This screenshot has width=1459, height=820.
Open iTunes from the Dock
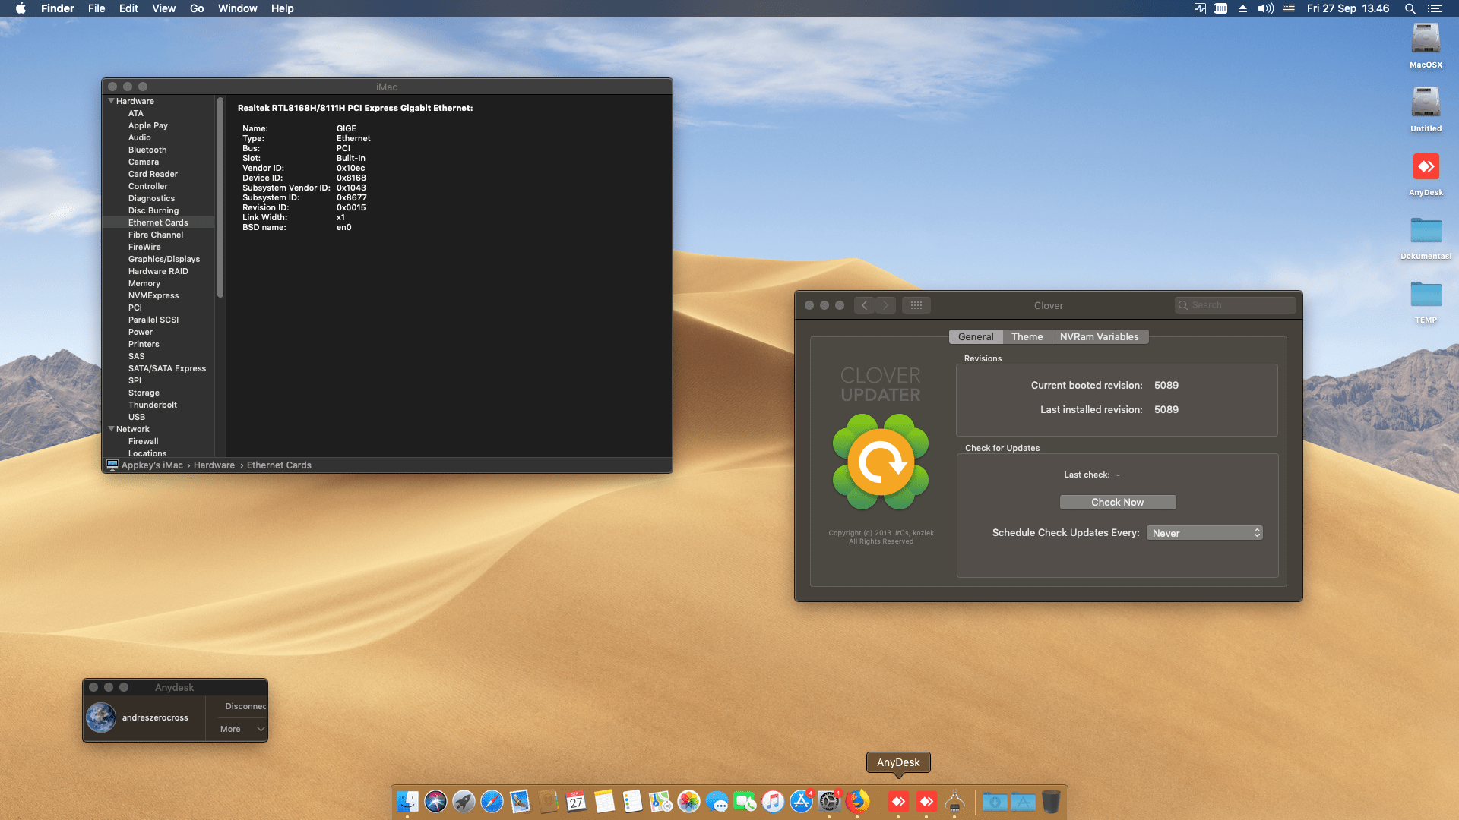773,801
